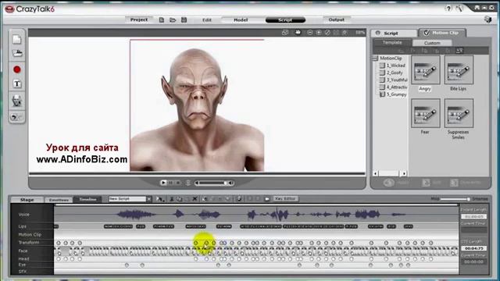Image resolution: width=500 pixels, height=281 pixels.
Task: Click the Lips track label
Action: 23,226
